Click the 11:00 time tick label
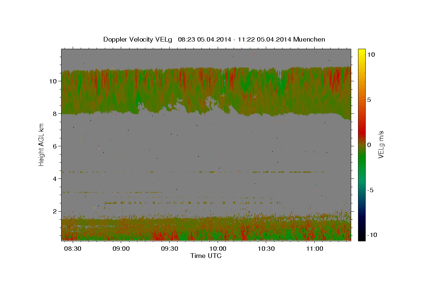 pos(315,249)
